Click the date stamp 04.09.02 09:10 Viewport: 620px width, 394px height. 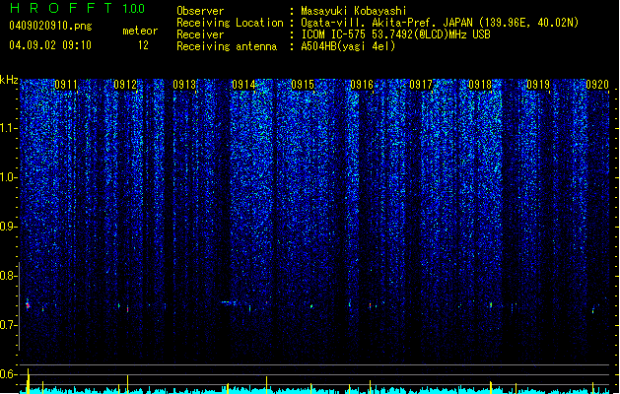click(50, 45)
